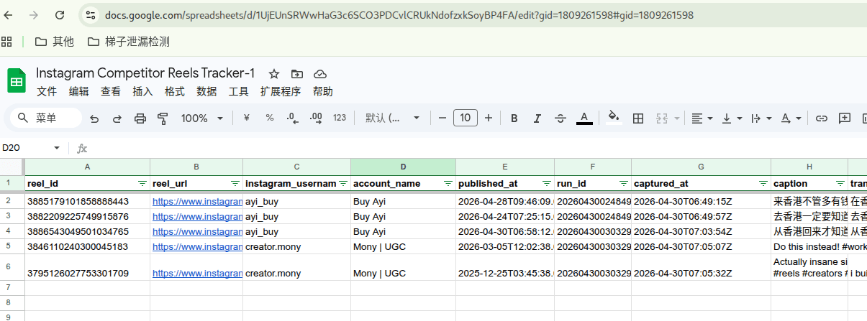Screen dimensions: 867x321
Task: Increase decimal places
Action: coord(315,118)
